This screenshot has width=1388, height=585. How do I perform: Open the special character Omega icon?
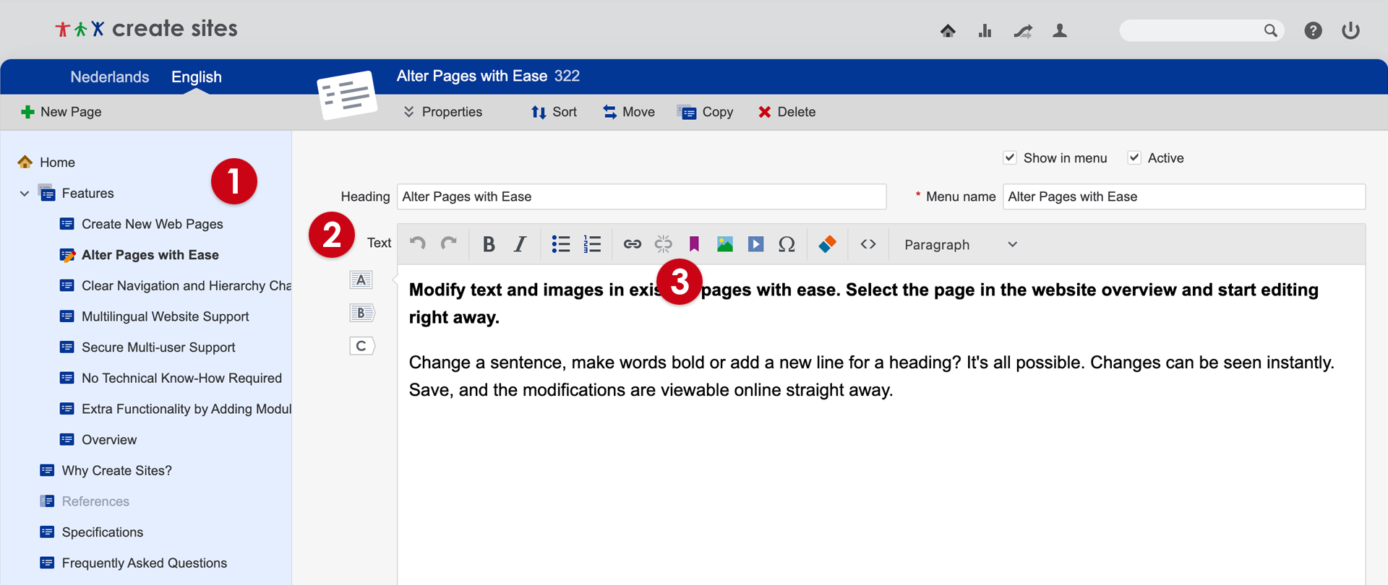(x=787, y=245)
